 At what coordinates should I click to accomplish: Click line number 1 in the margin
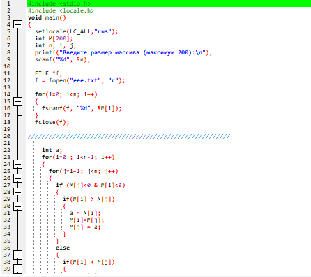pyautogui.click(x=8, y=3)
